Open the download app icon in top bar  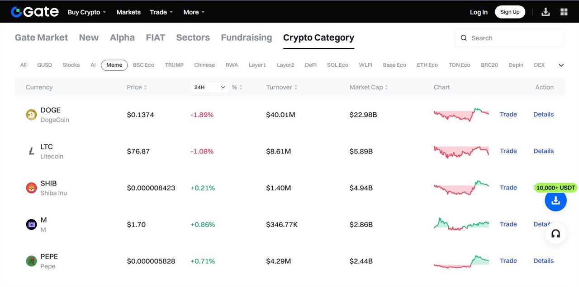[x=546, y=11]
